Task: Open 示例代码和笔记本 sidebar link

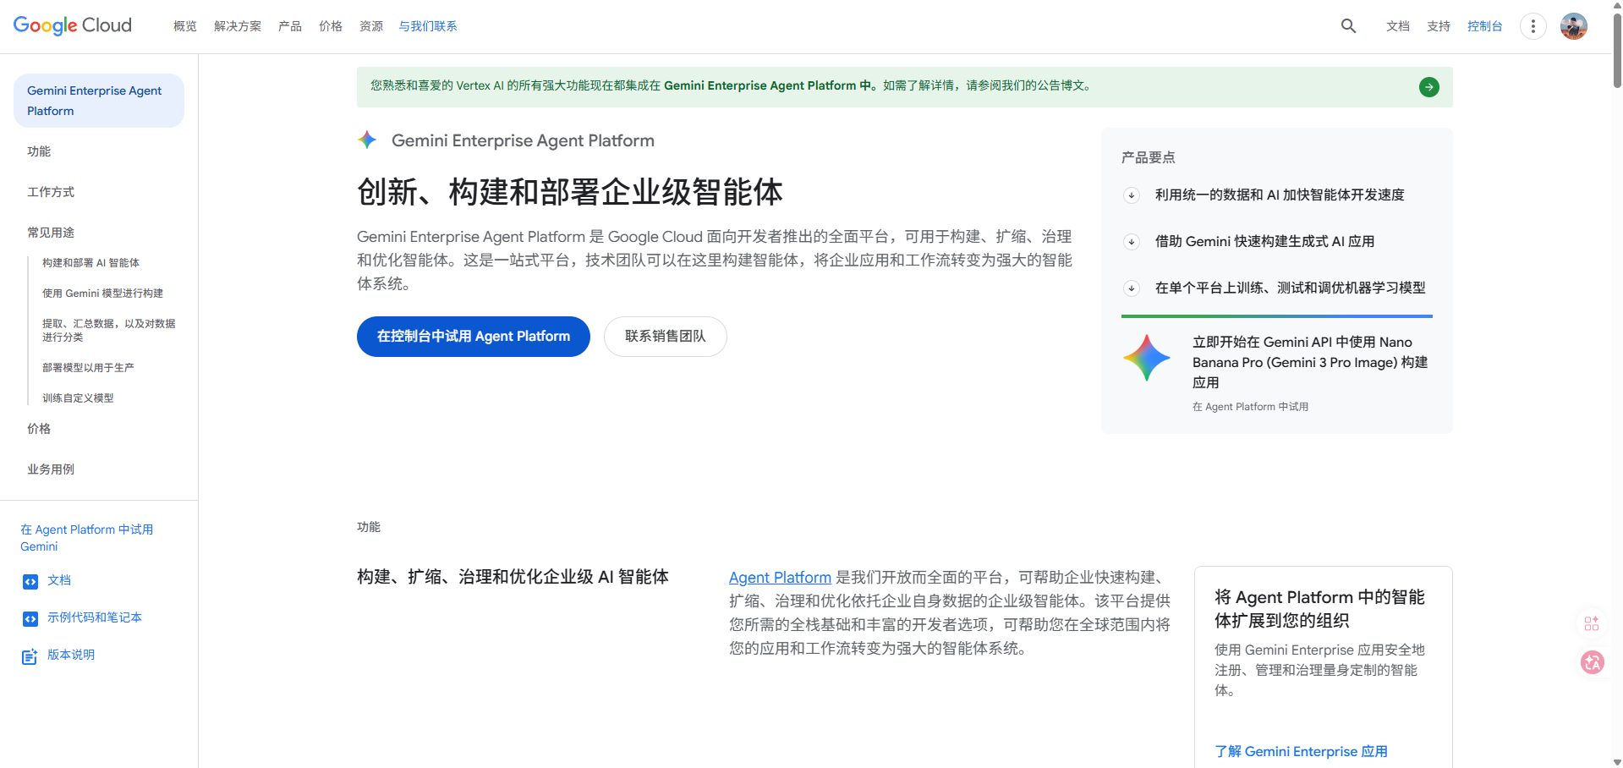Action: pyautogui.click(x=95, y=617)
